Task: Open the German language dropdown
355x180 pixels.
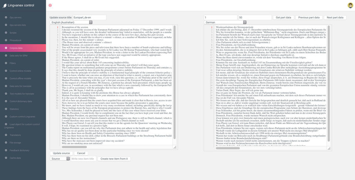Action: coord(225,22)
